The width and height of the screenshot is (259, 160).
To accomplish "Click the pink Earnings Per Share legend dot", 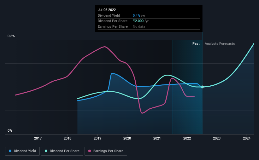I will (x=90, y=151).
